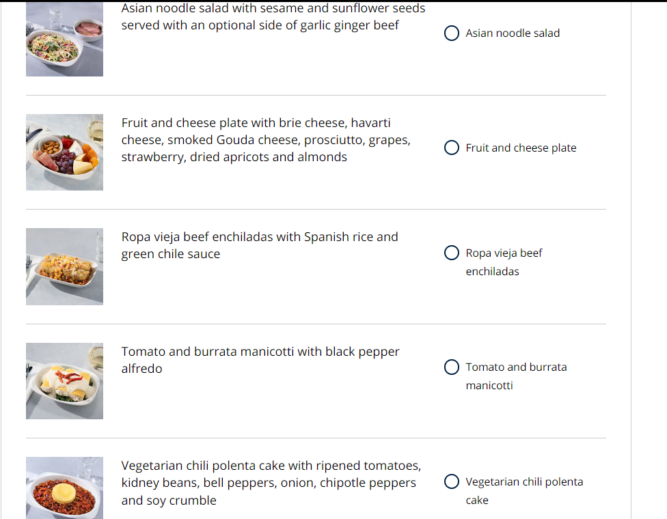This screenshot has height=519, width=667.
Task: Click the burrata manicotti meal photo
Action: coord(64,381)
